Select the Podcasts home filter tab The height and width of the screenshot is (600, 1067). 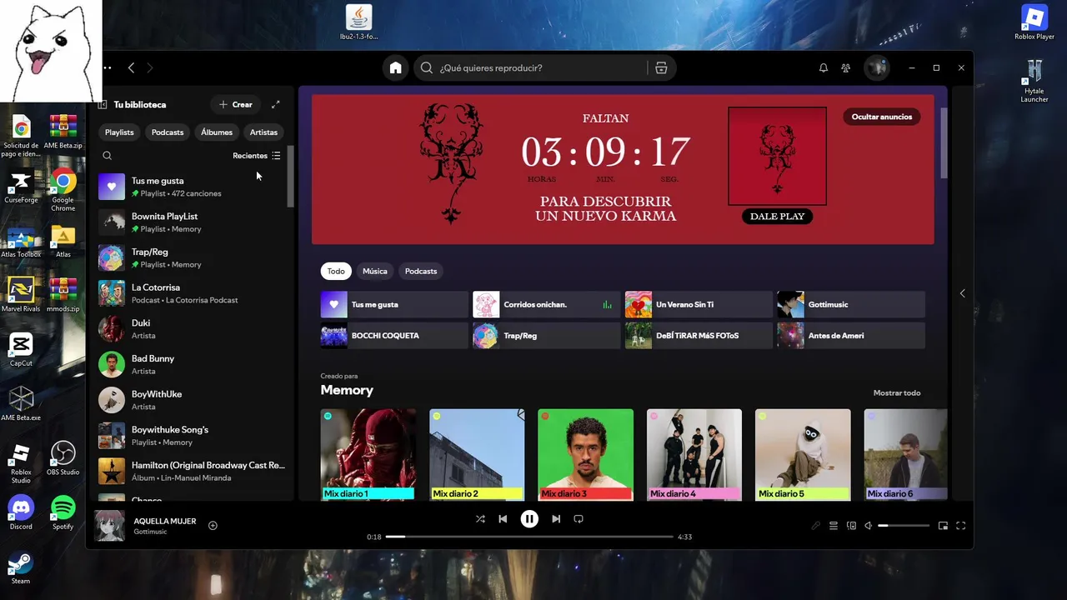tap(421, 271)
